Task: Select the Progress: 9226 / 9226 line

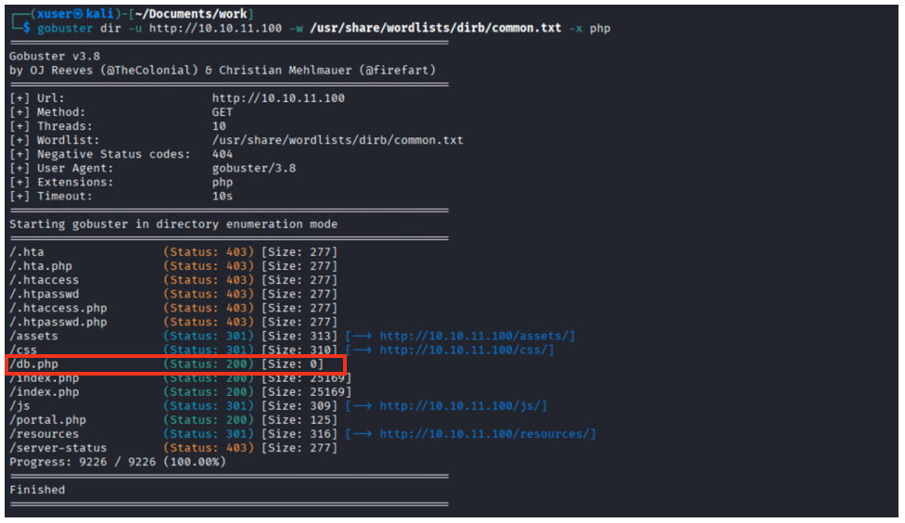Action: (117, 462)
